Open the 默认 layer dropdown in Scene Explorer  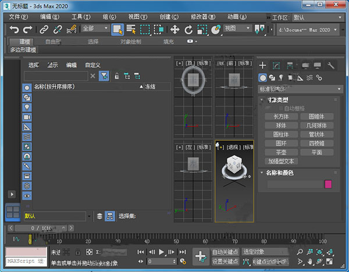point(89,216)
